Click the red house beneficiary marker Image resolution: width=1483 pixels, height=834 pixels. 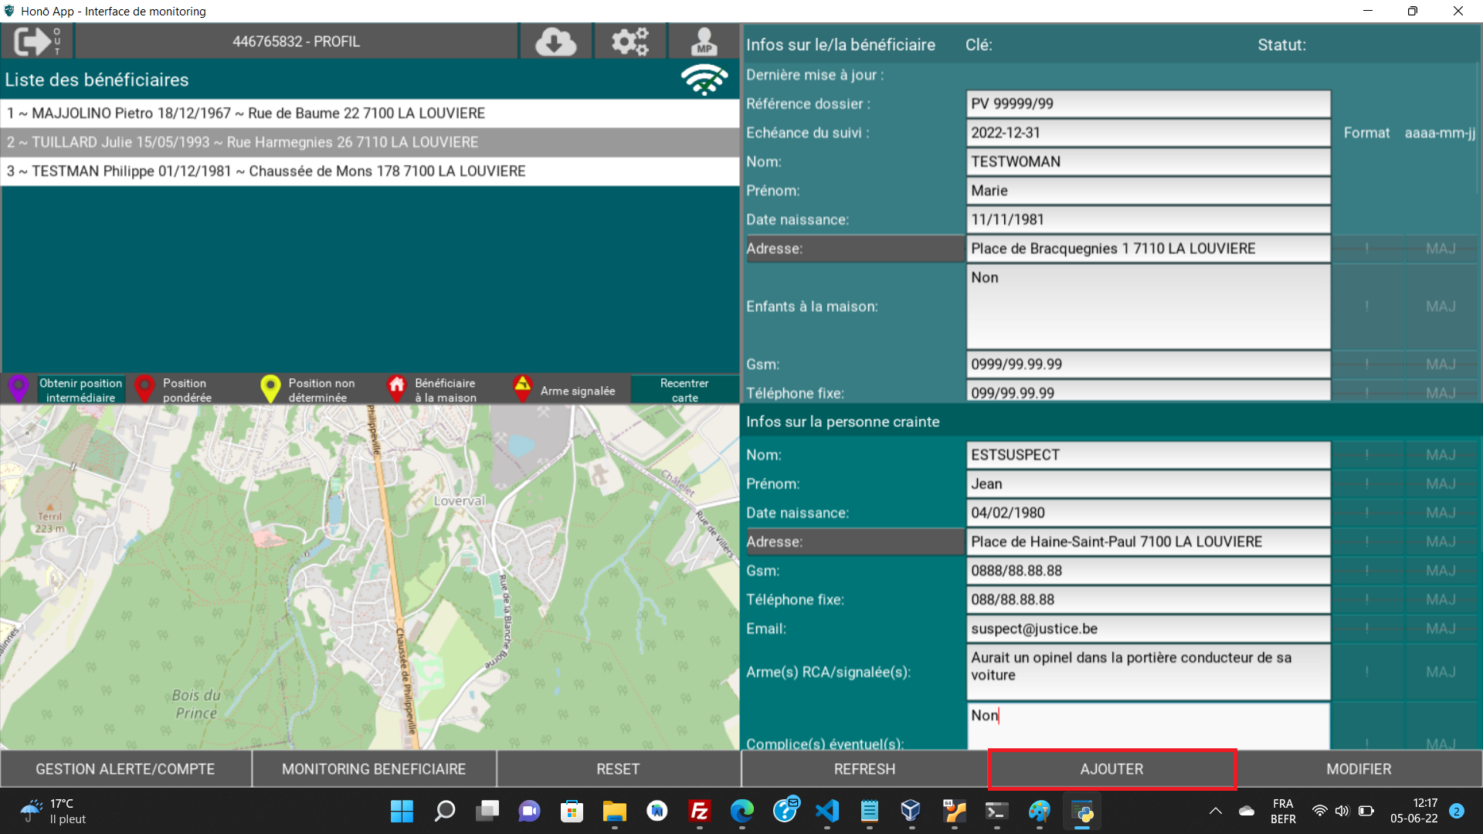click(396, 388)
